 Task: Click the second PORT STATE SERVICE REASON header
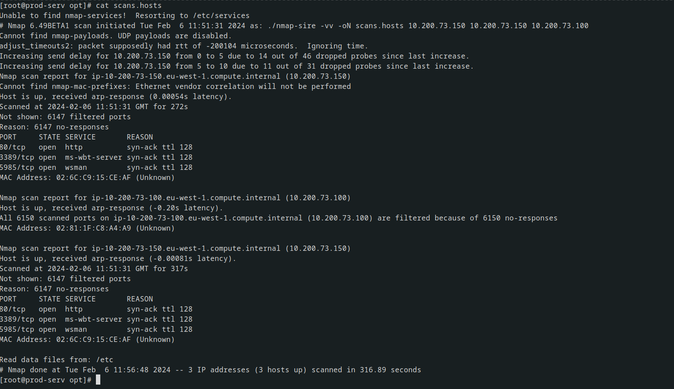click(x=77, y=299)
